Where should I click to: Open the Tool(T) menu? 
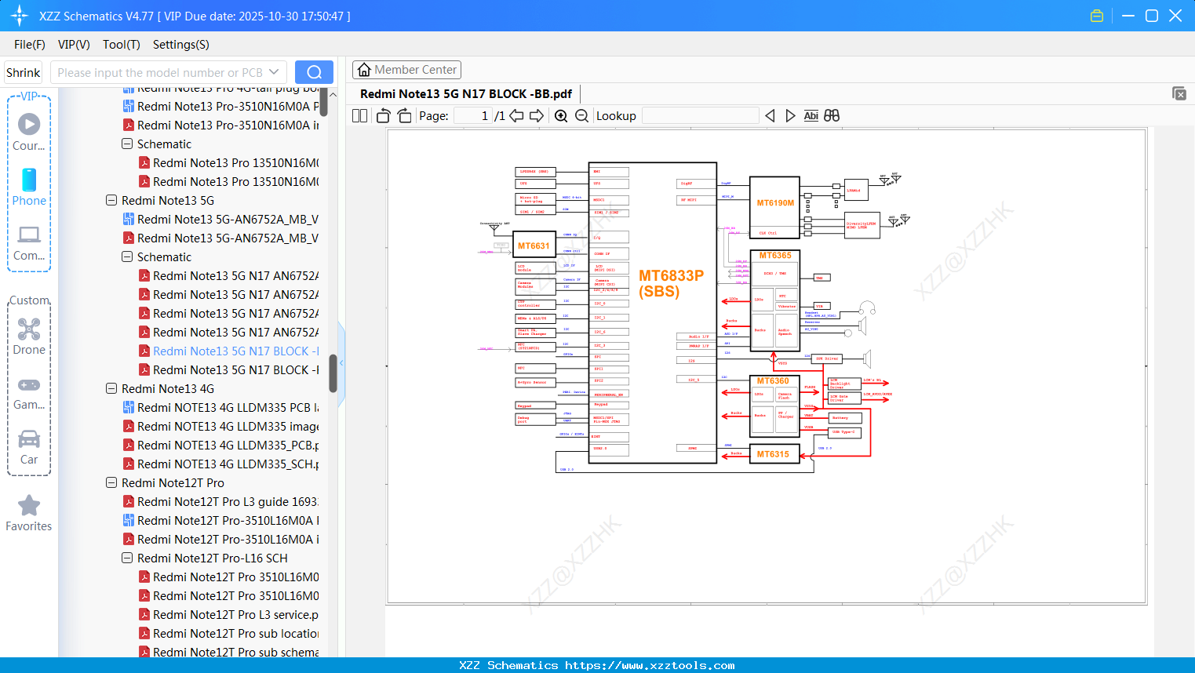click(x=121, y=45)
